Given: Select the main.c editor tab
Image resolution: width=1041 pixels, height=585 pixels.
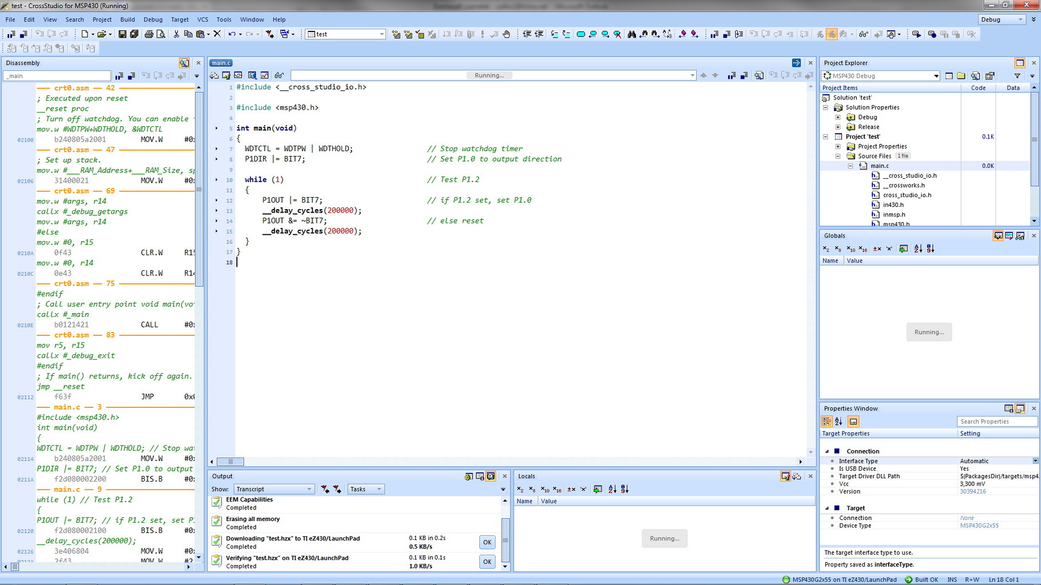Looking at the screenshot, I should tap(221, 63).
